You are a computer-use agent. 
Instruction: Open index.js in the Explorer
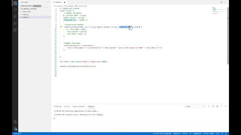[26, 14]
